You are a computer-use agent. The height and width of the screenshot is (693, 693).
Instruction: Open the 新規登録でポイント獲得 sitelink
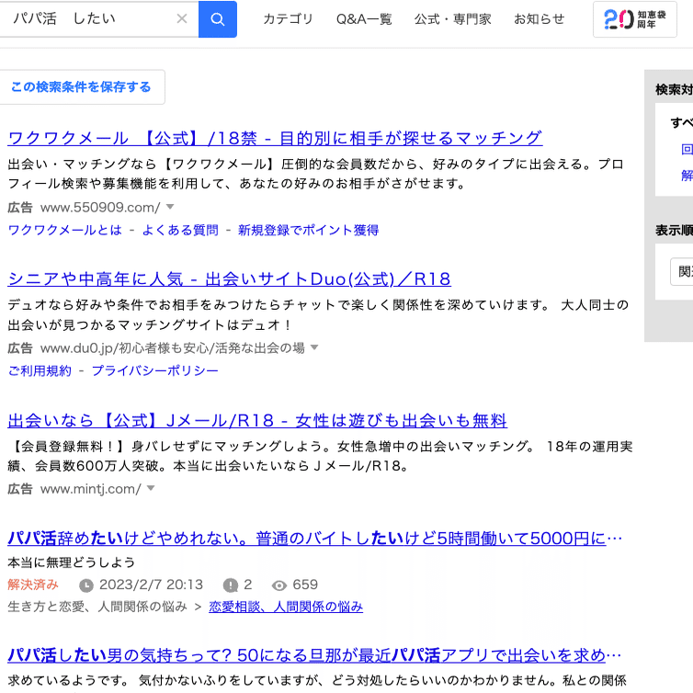pos(308,230)
